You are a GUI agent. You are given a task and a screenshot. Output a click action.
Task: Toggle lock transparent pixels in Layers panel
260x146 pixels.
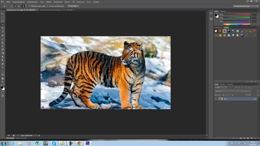tap(224, 95)
